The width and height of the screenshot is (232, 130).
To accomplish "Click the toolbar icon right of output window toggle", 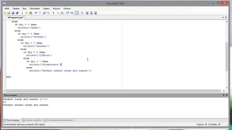I will pyautogui.click(x=82, y=13).
